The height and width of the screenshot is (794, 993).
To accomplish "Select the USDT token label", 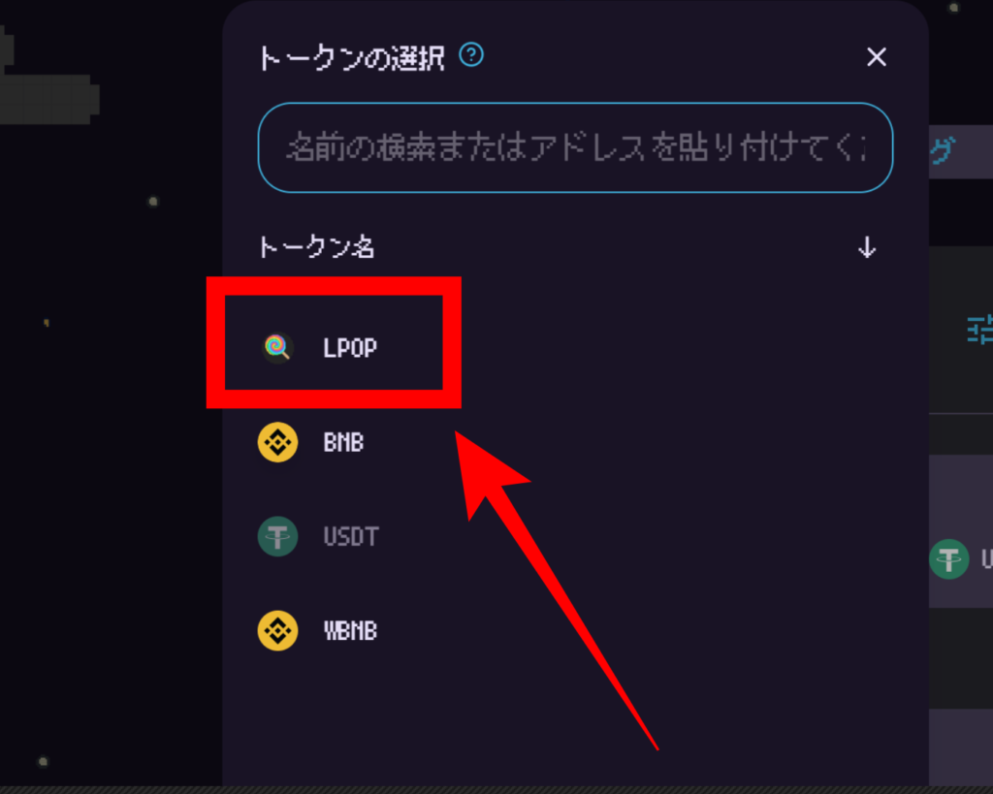I will 351,536.
